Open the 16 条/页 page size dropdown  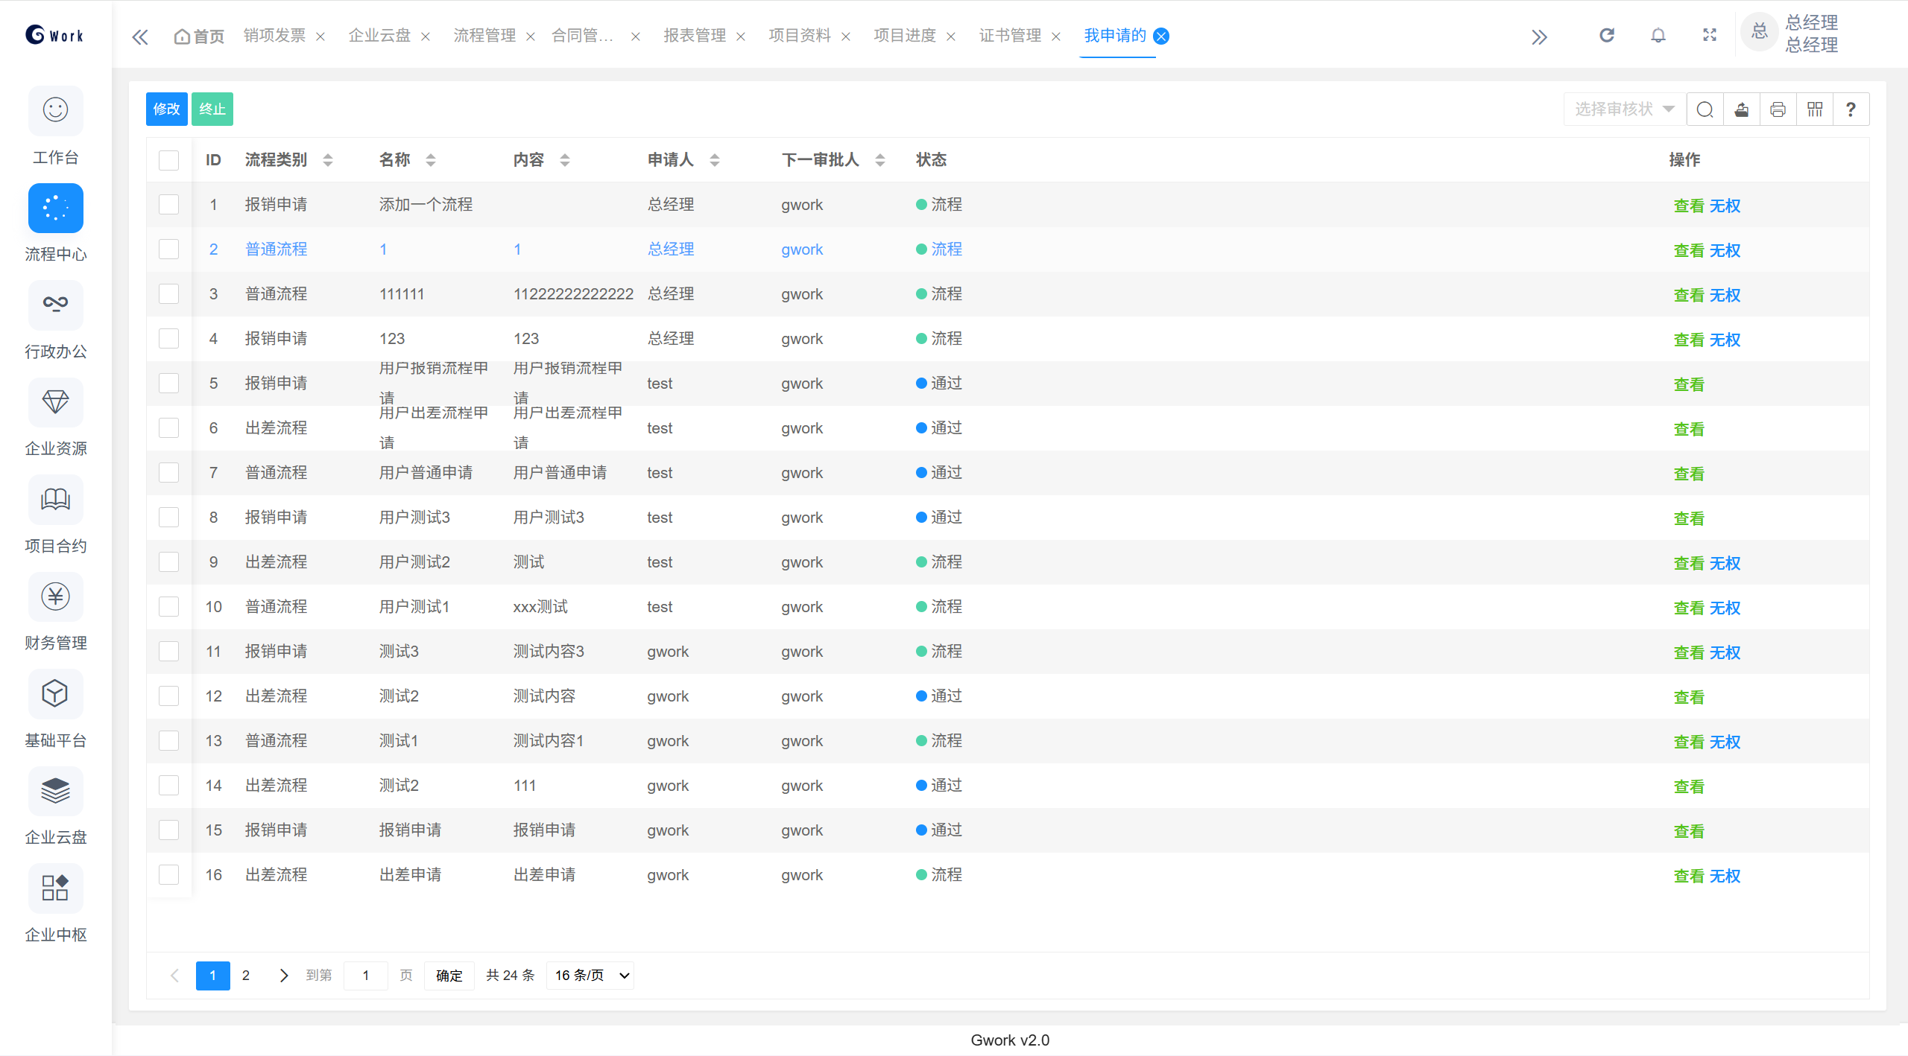coord(591,976)
